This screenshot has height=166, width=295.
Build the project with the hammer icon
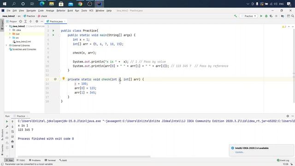236,16
